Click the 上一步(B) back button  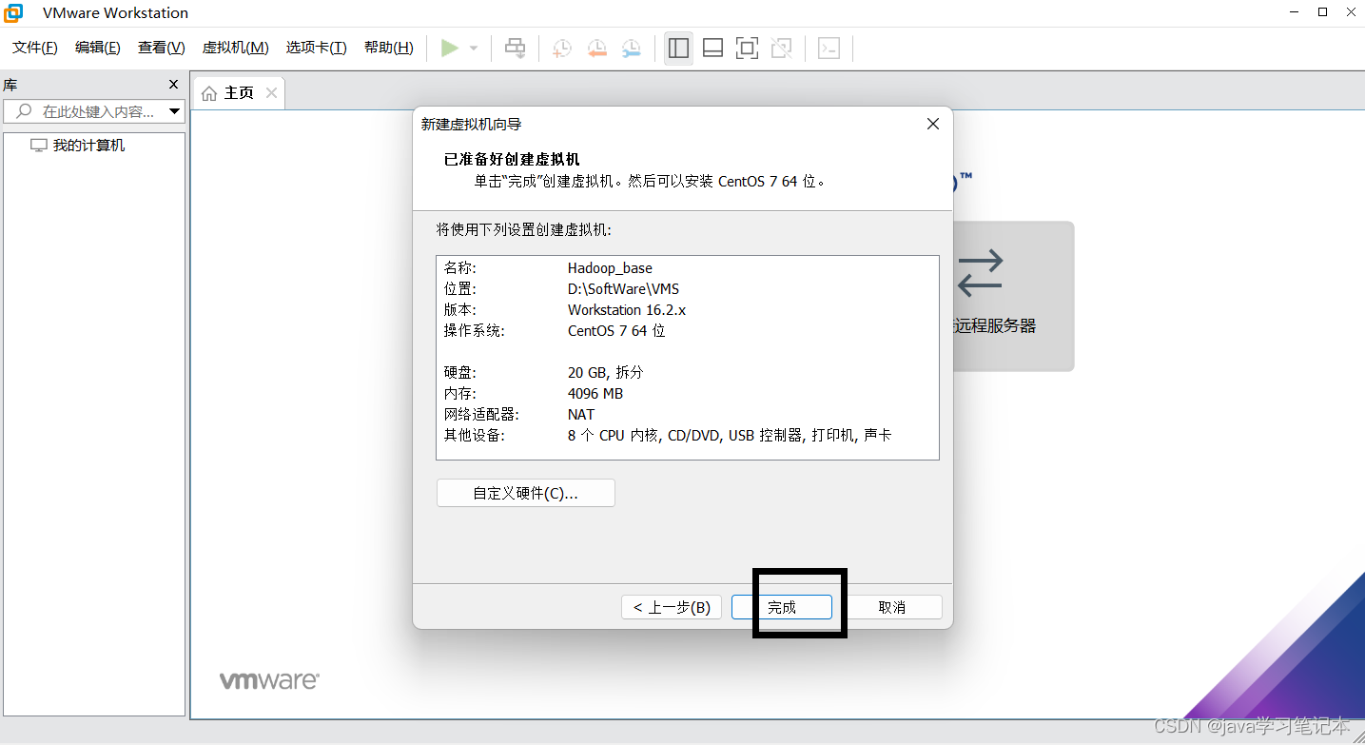672,607
